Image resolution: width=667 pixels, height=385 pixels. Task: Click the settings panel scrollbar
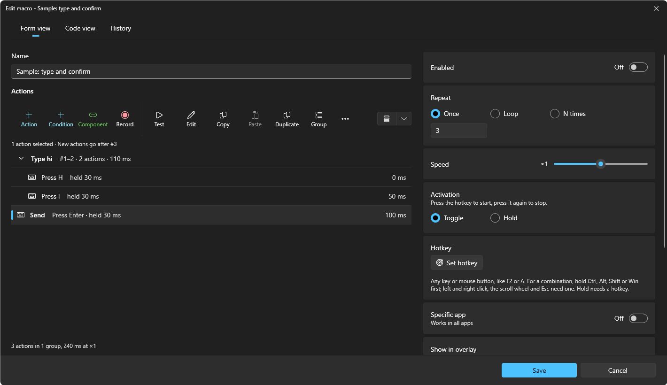pos(664,150)
